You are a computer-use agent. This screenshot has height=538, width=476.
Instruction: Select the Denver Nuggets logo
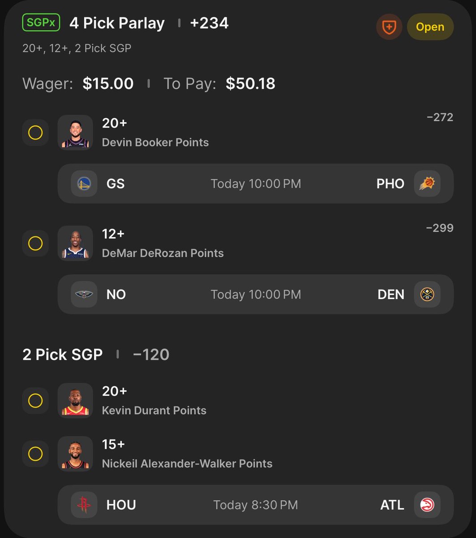(x=427, y=294)
